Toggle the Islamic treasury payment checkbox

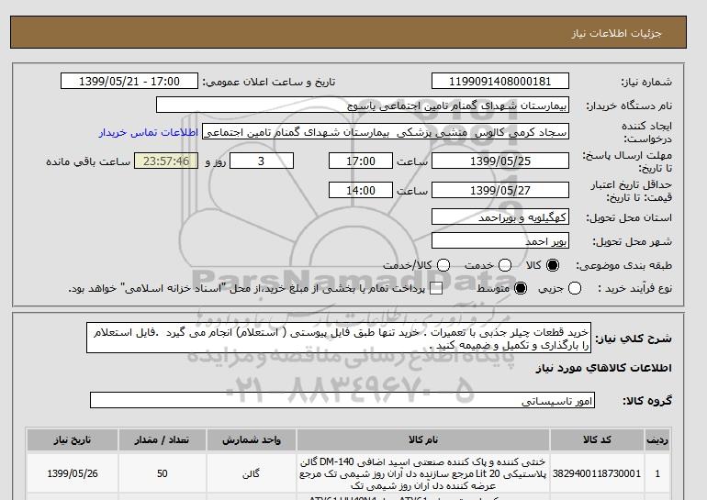tap(436, 289)
